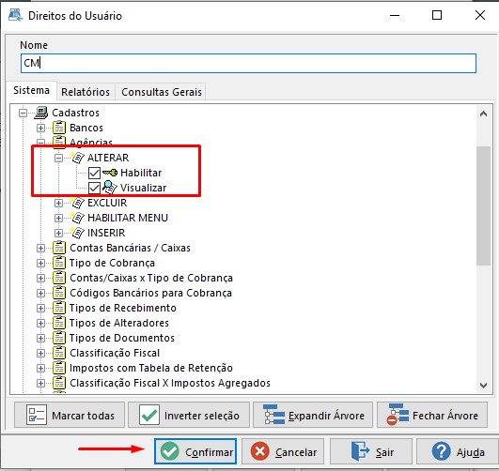Expand the Tipos de Alteradores node
499x471 pixels.
pyautogui.click(x=40, y=323)
